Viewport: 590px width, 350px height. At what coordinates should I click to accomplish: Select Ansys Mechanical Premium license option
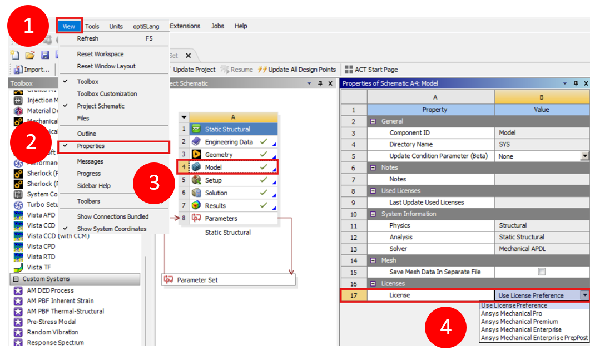pos(519,322)
